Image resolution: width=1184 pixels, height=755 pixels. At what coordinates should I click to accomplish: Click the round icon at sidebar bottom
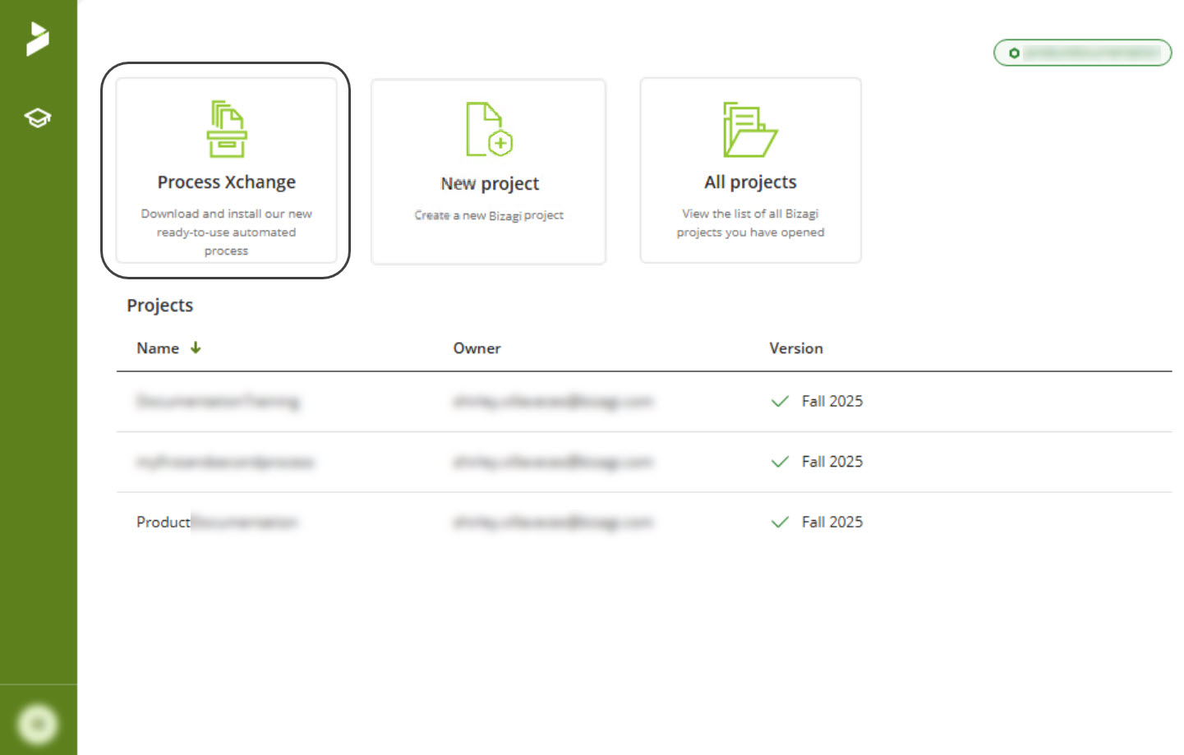click(38, 724)
